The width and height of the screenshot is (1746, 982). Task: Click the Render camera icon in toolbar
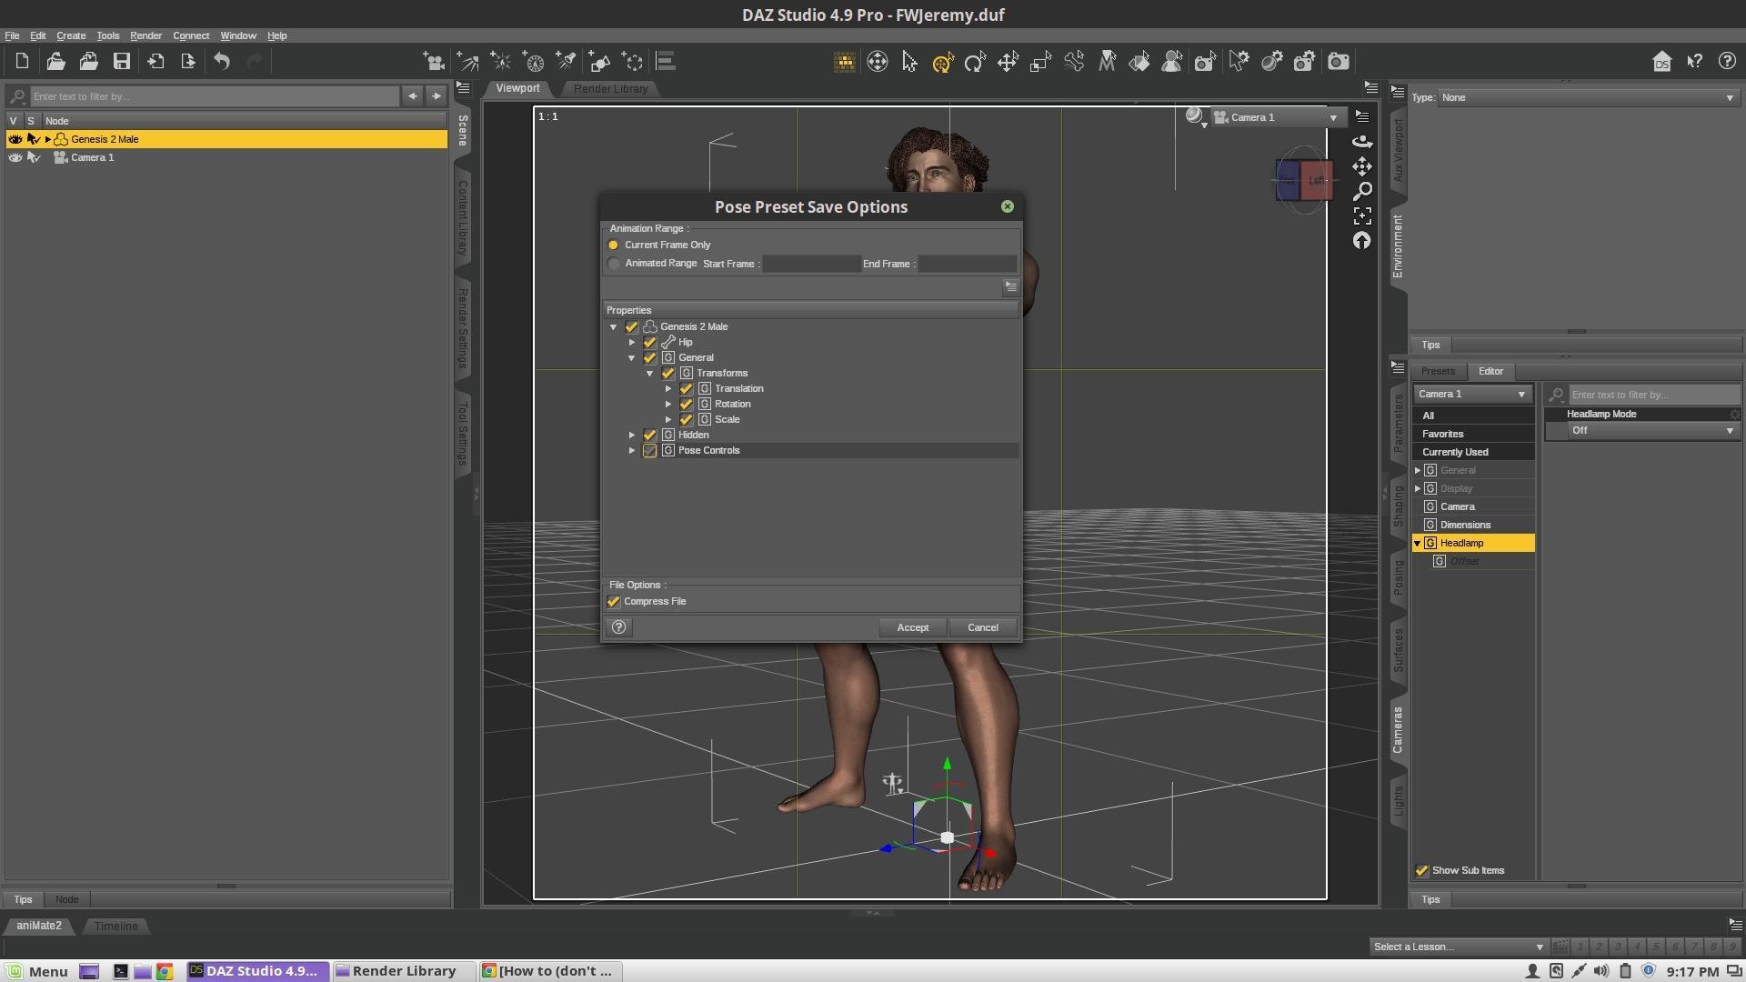1339,62
